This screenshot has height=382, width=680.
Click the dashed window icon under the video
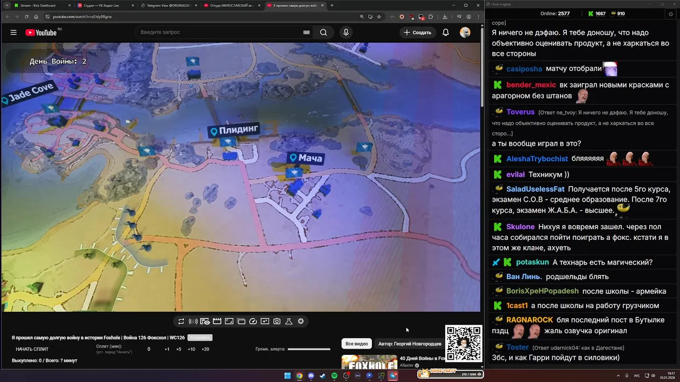[241, 322]
